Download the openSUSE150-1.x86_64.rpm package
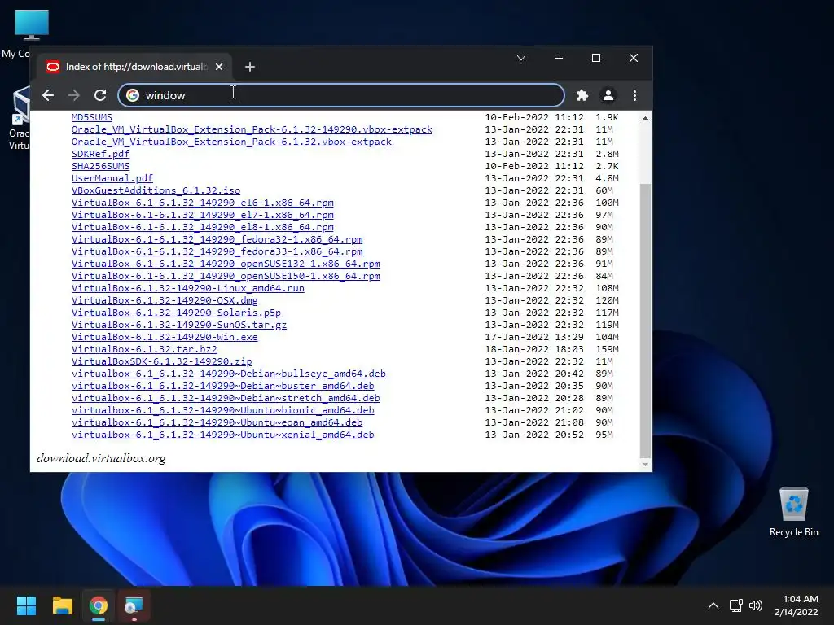 tap(226, 276)
